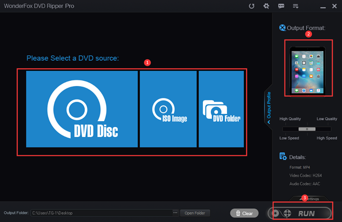Click Open Folder button

pos(195,213)
